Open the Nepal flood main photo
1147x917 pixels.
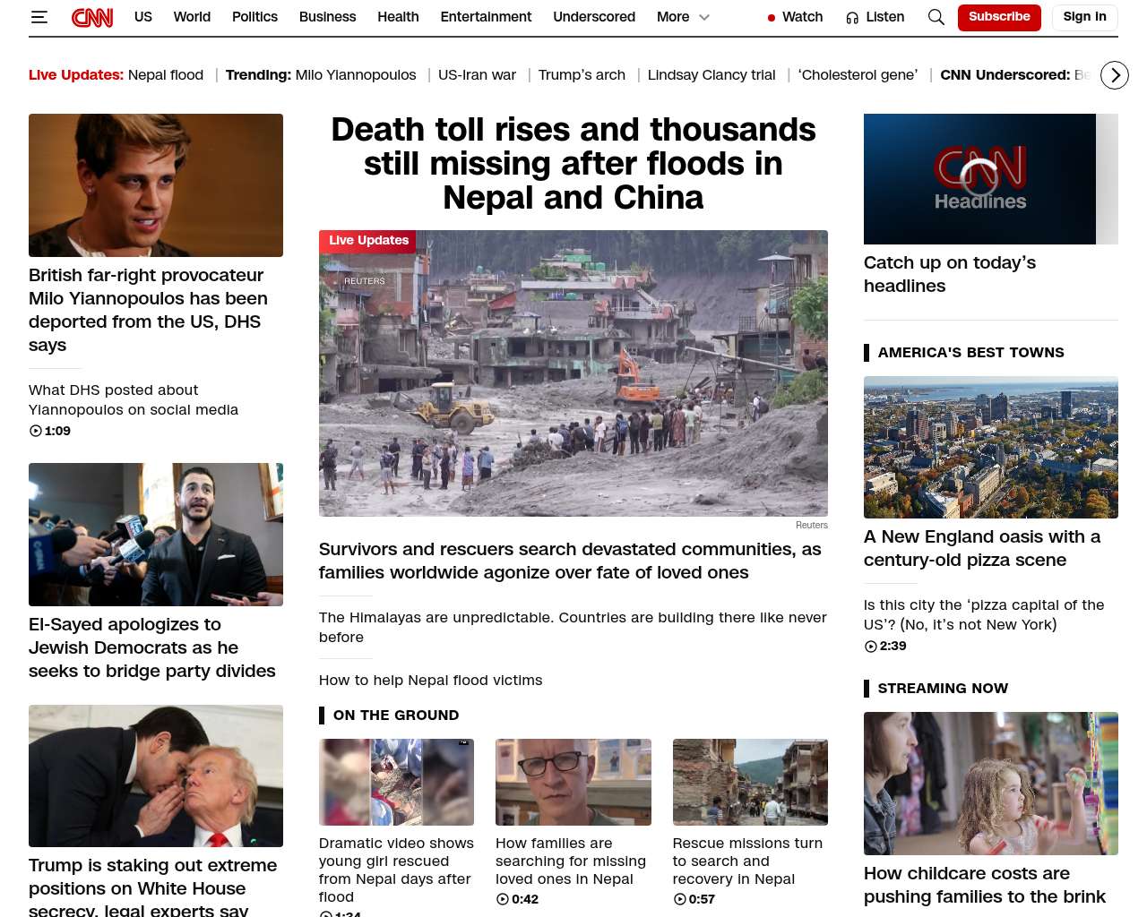click(x=573, y=373)
